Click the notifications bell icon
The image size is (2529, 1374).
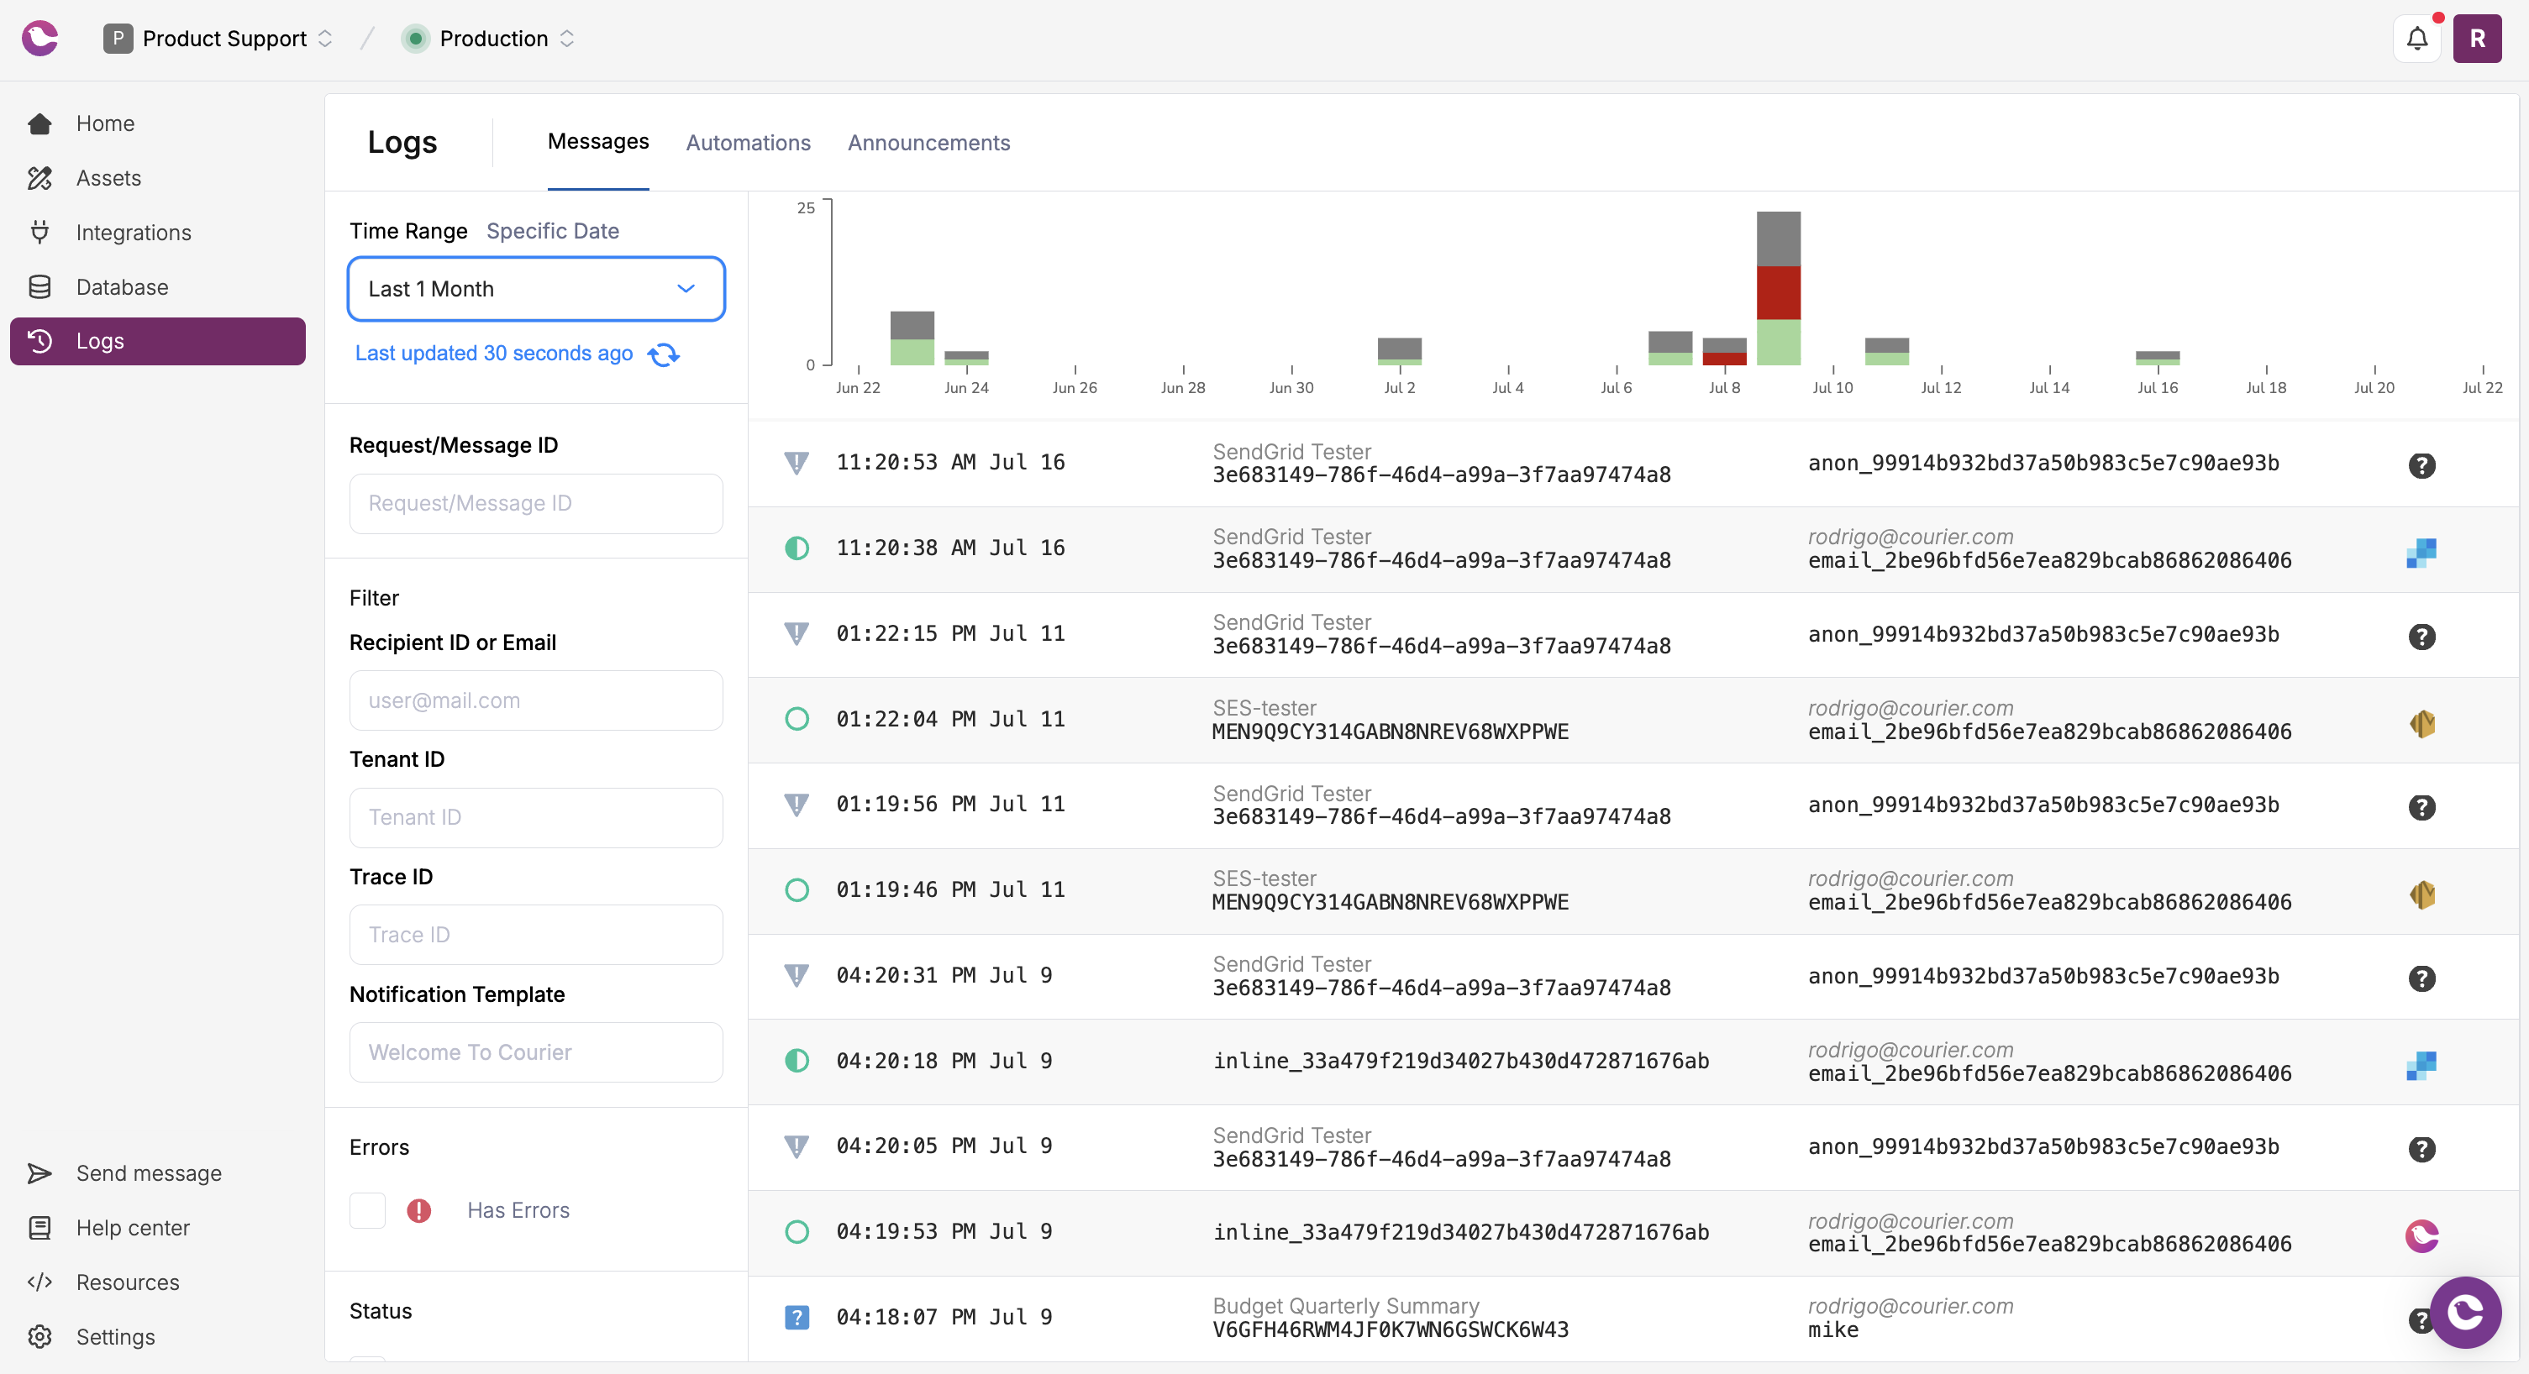click(2416, 39)
